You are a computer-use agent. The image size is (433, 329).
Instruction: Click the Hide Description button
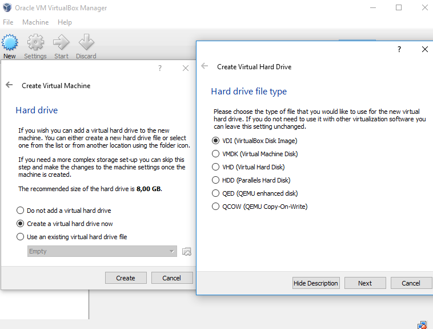pos(316,283)
